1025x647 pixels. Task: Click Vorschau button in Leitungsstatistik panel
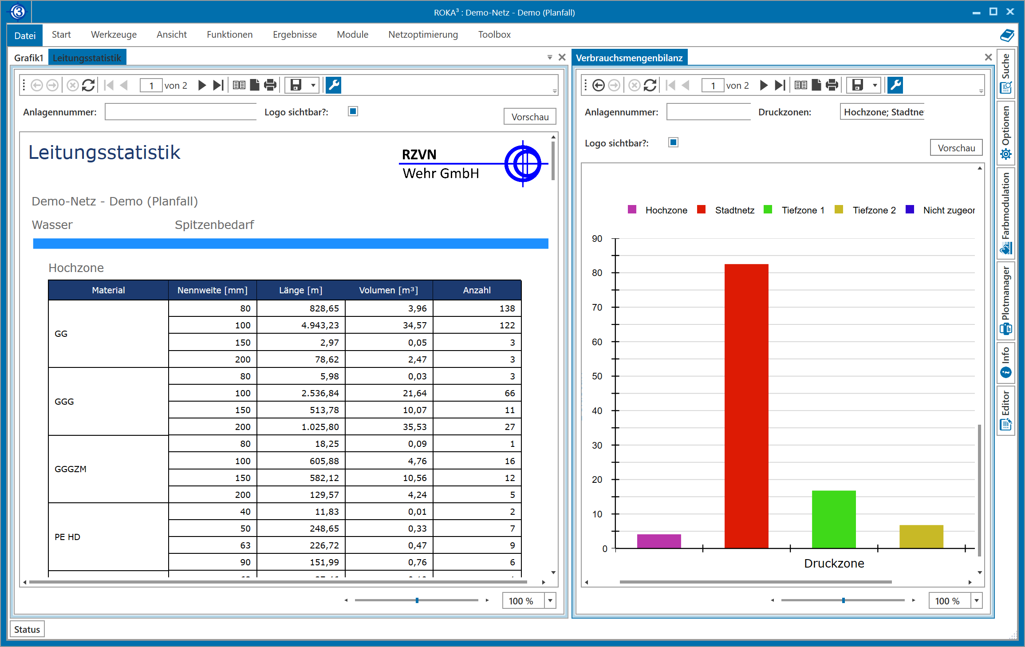click(530, 117)
